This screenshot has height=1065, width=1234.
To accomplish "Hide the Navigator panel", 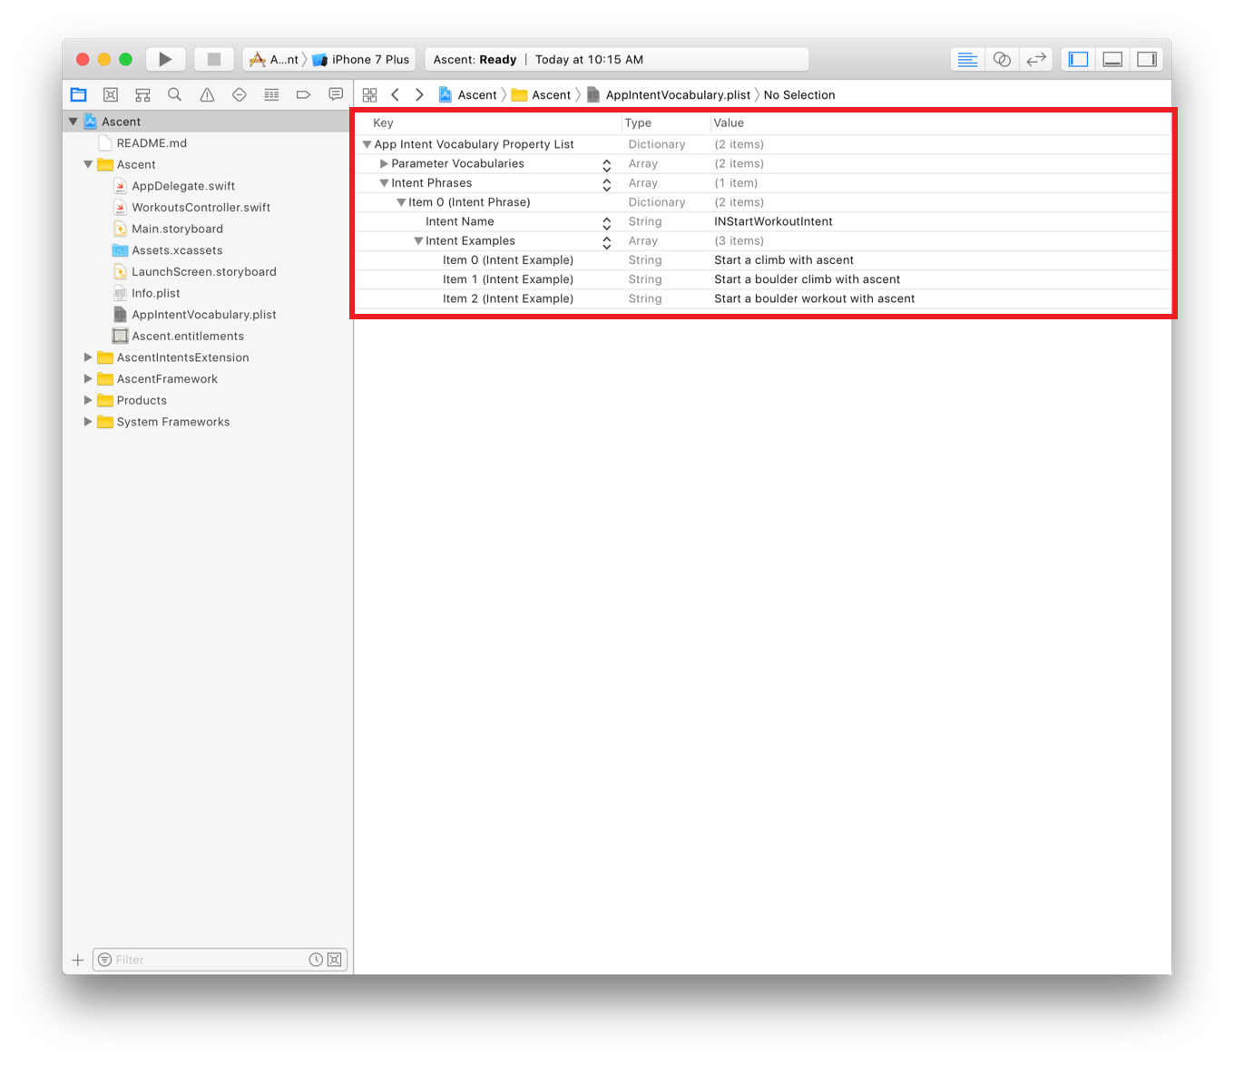I will [1078, 58].
